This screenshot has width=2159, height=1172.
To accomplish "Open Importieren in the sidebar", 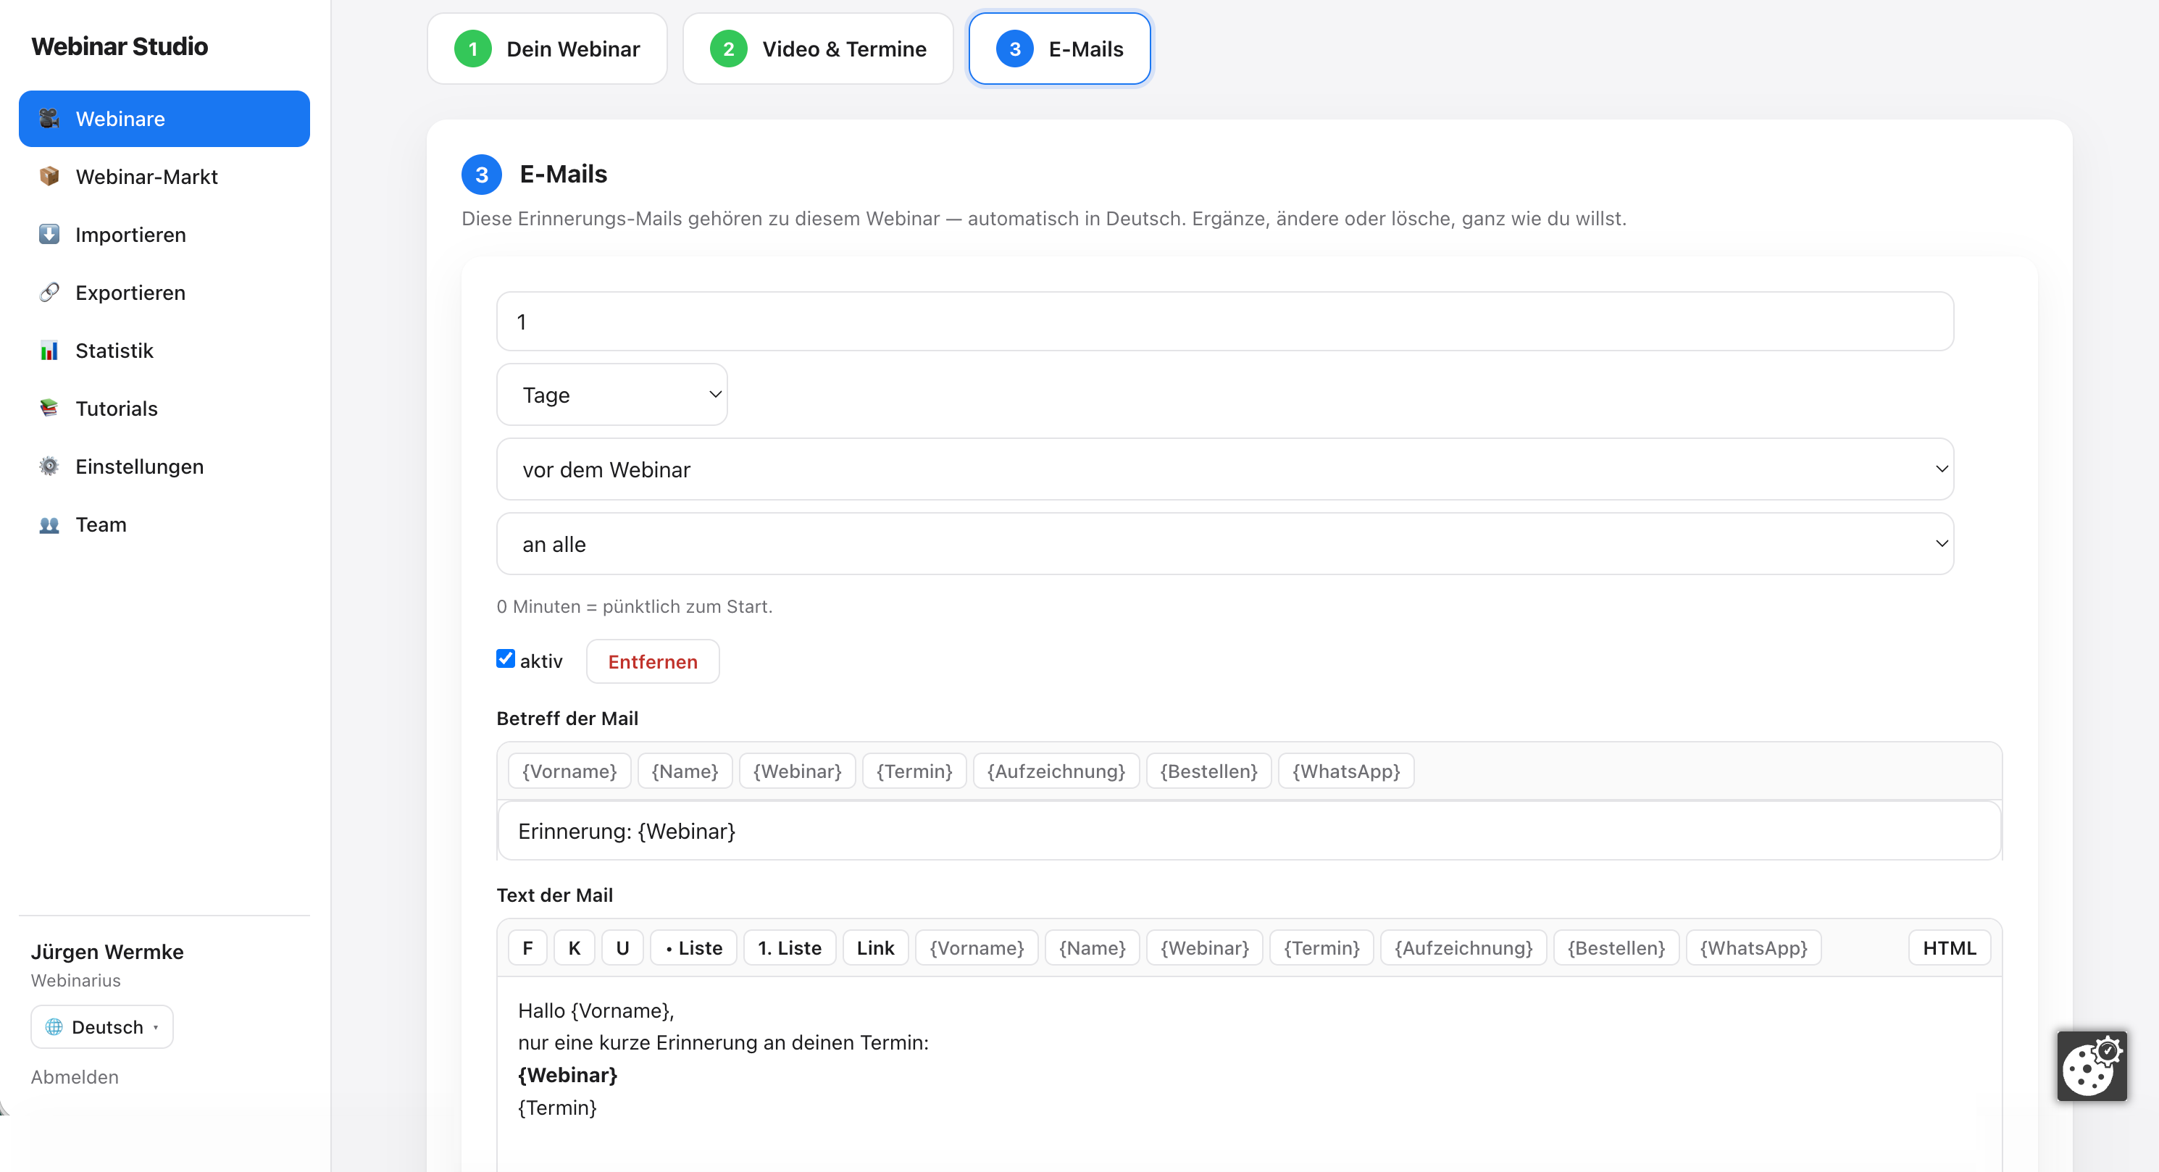I will click(x=164, y=234).
